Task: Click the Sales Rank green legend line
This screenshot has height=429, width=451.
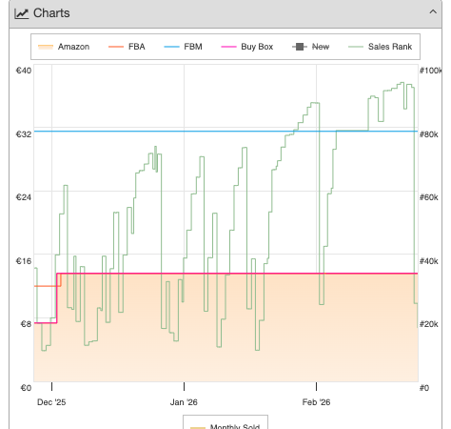Action: [356, 47]
